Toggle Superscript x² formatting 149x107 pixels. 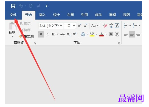coord(75,34)
